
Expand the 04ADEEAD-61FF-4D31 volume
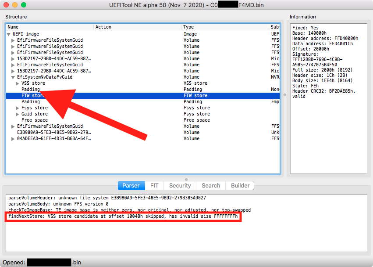[13, 139]
